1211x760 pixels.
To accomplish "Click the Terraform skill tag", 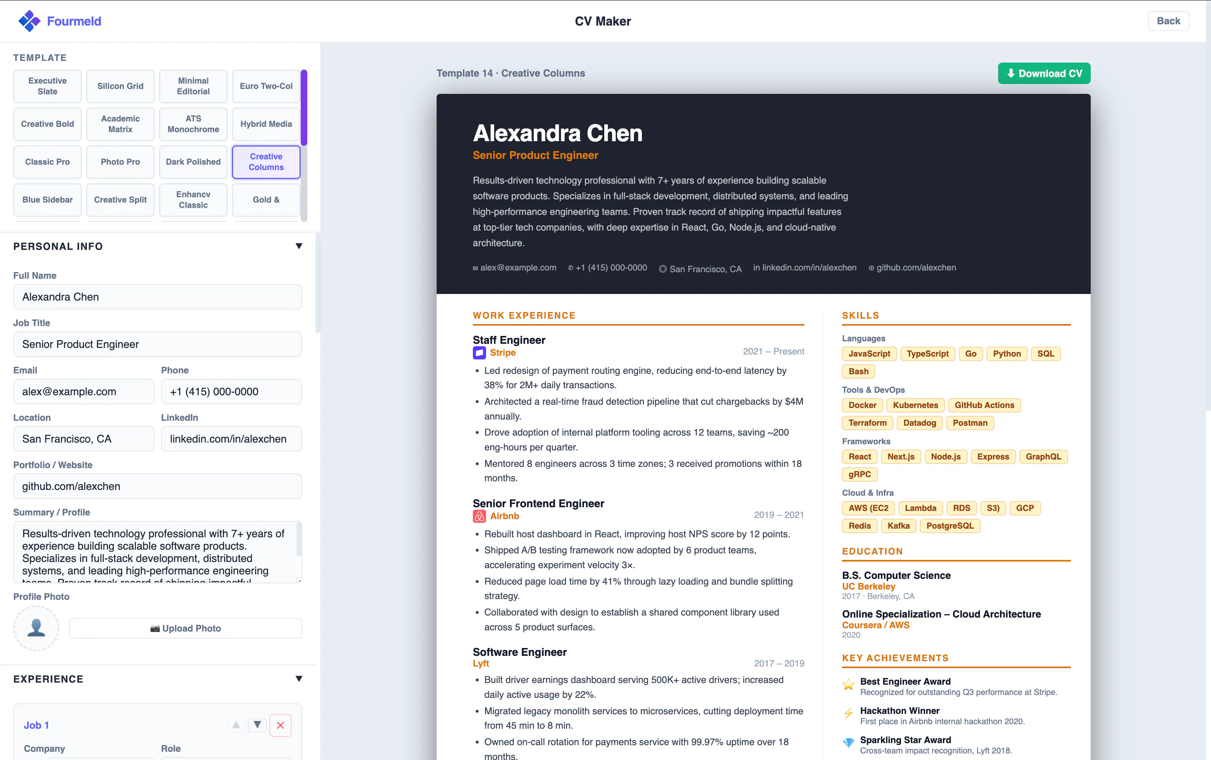I will [867, 423].
